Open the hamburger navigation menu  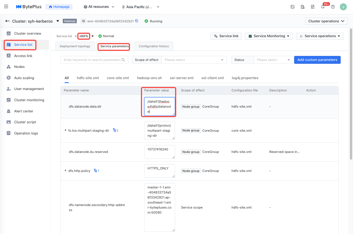[x=6, y=7]
